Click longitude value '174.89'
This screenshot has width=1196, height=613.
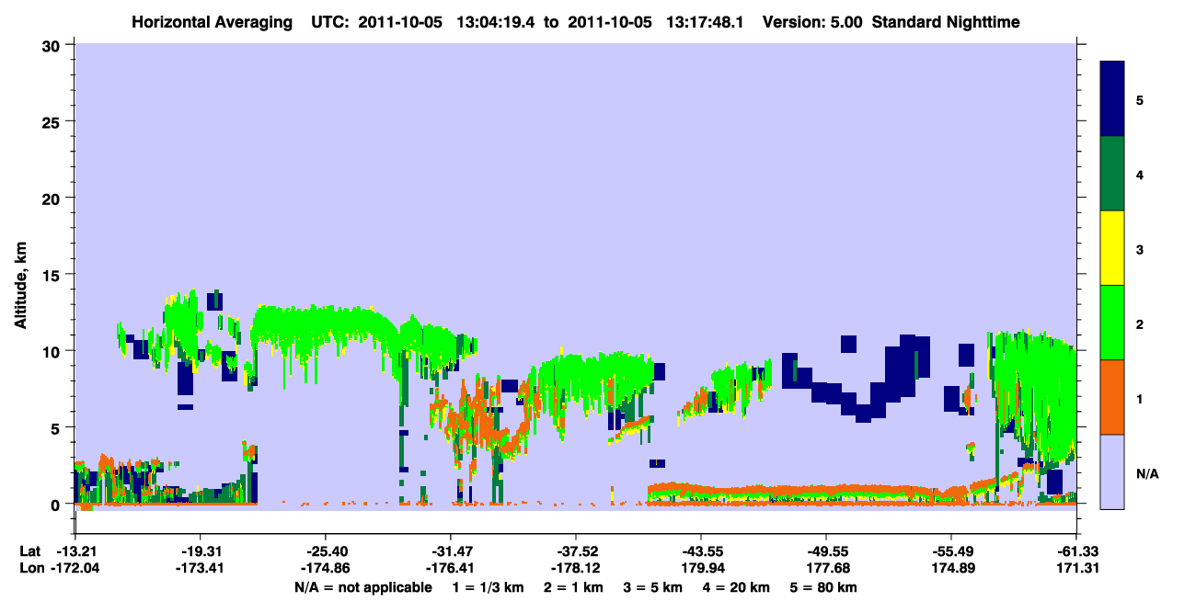951,569
